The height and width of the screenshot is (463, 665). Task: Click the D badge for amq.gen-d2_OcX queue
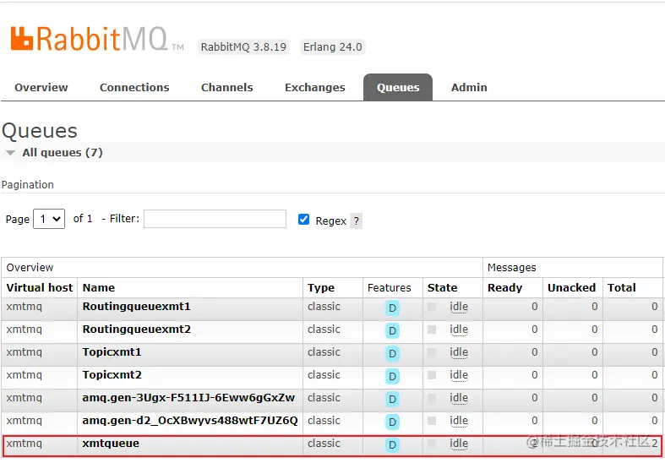point(392,422)
